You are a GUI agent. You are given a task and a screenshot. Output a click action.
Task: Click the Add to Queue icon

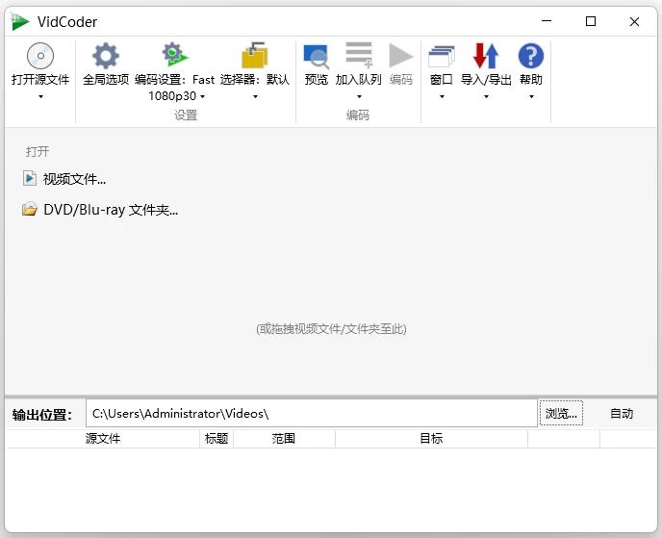359,56
